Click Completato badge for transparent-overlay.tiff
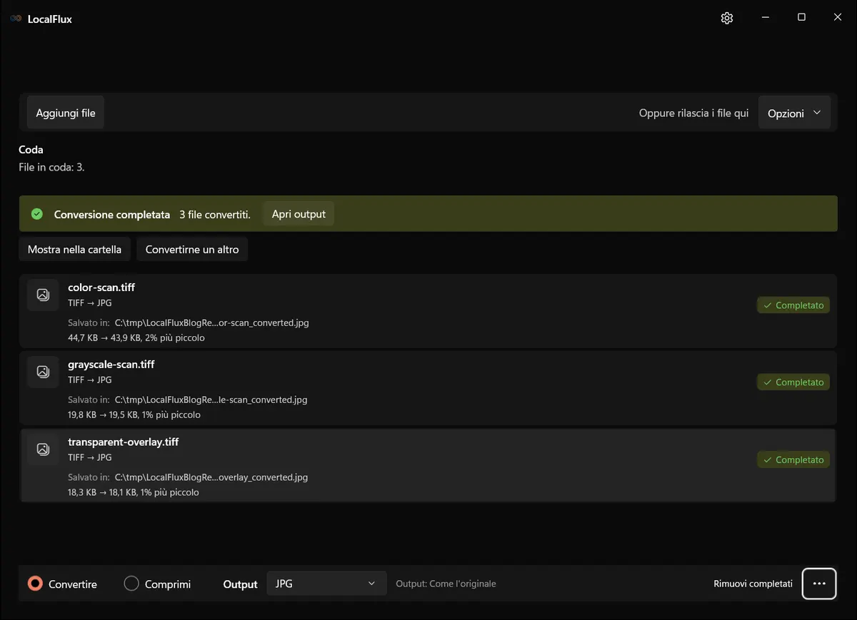The image size is (857, 620). (x=793, y=460)
